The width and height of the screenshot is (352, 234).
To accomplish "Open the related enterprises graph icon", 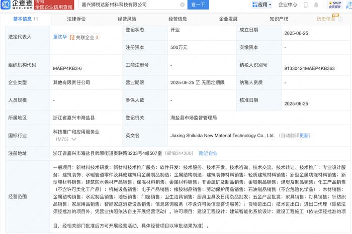I will click(72, 38).
